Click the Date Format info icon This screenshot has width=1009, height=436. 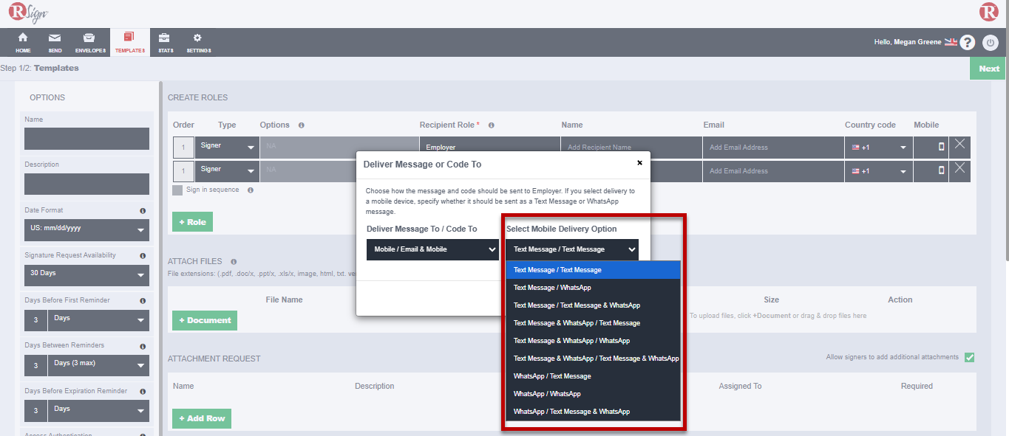click(x=143, y=211)
